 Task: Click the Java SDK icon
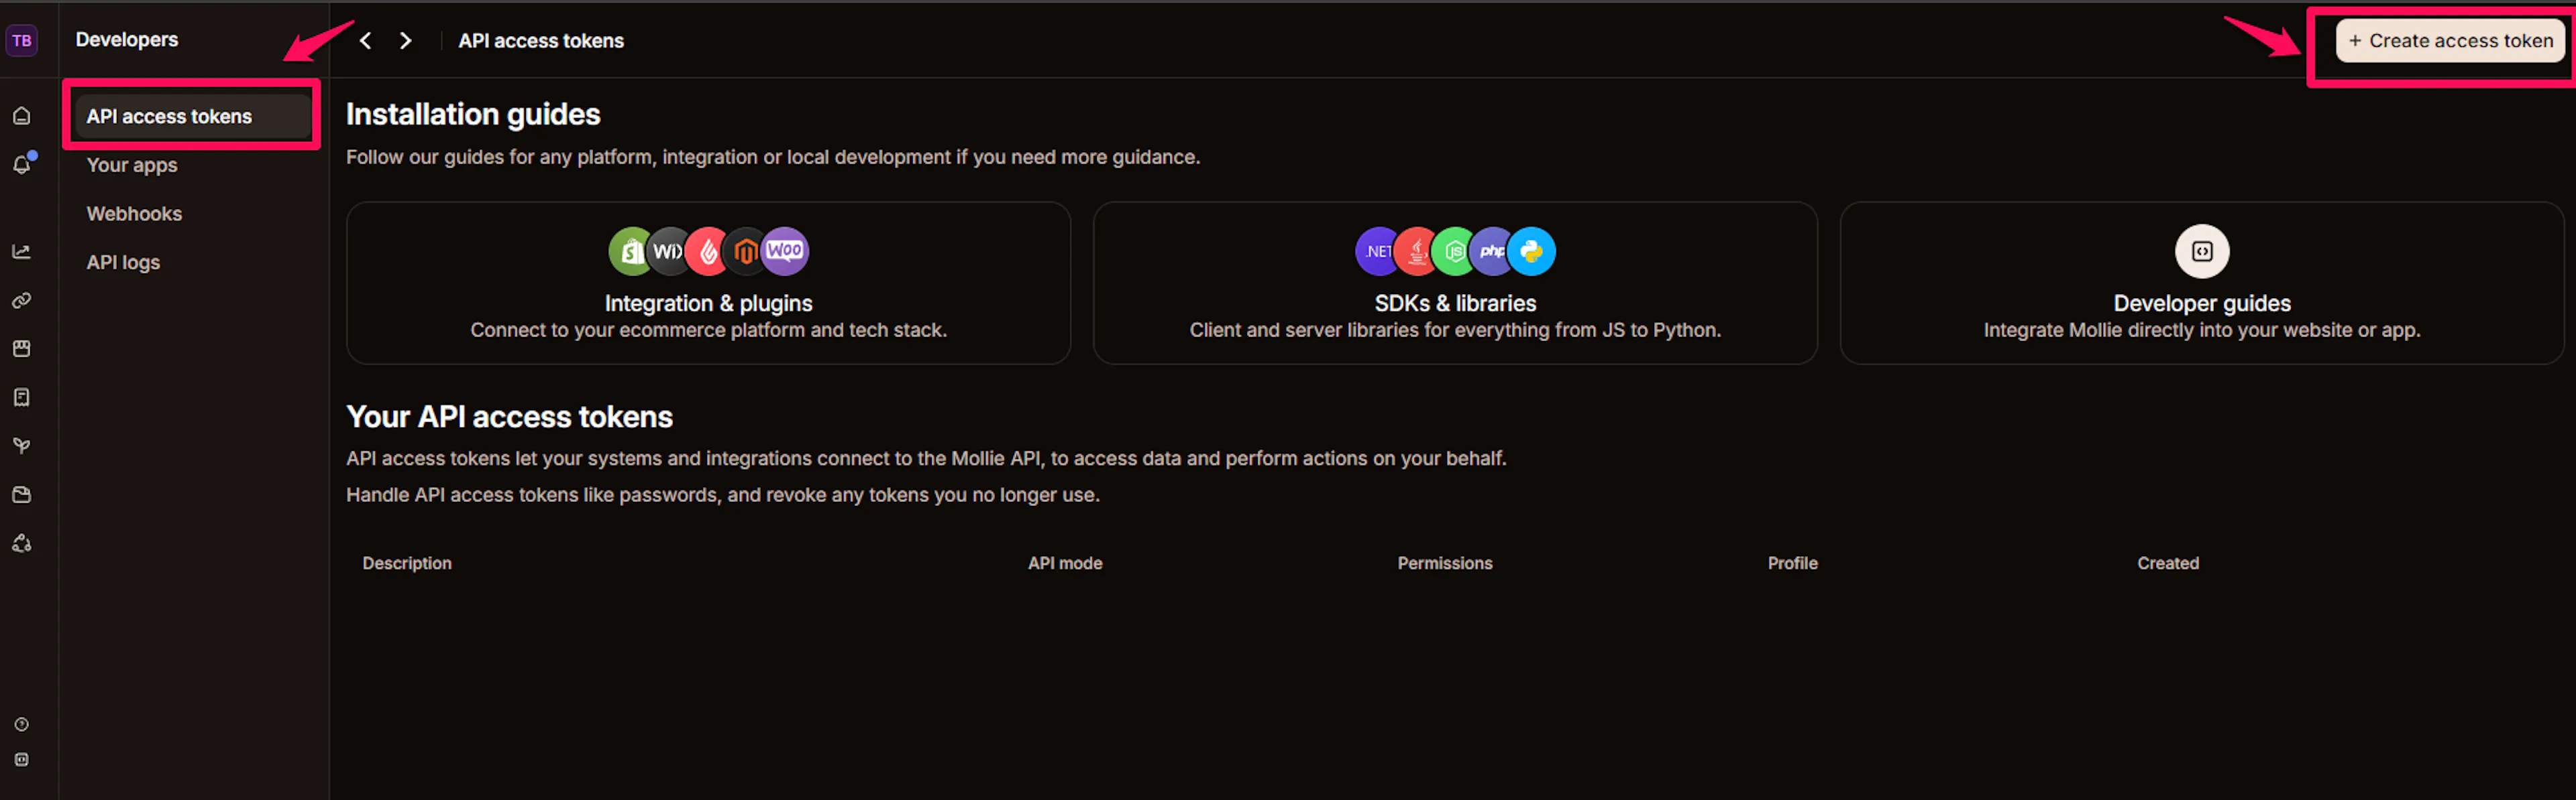[x=1415, y=252]
